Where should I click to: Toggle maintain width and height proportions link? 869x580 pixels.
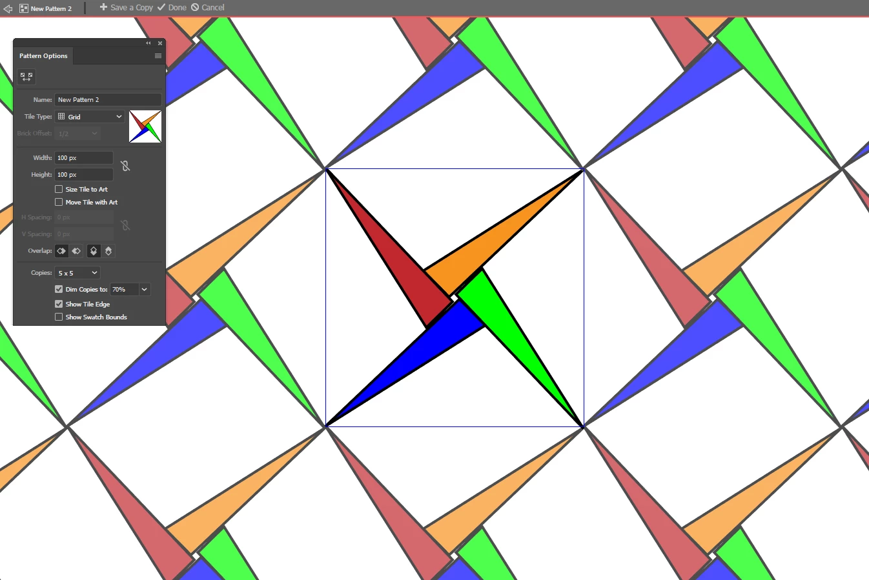tap(125, 166)
